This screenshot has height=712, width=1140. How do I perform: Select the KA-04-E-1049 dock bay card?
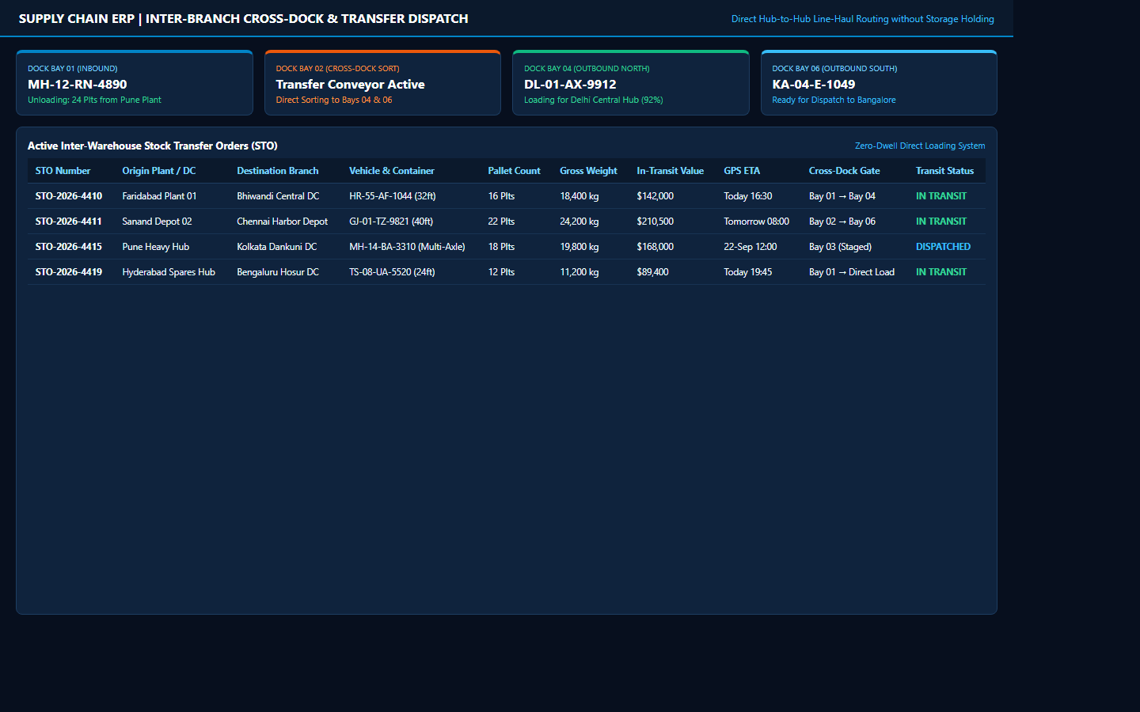point(879,83)
